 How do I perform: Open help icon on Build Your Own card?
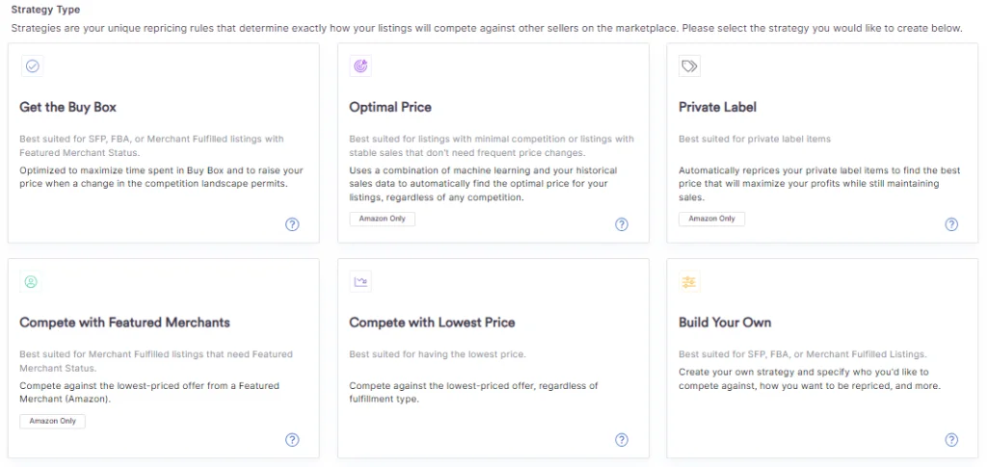pos(951,440)
